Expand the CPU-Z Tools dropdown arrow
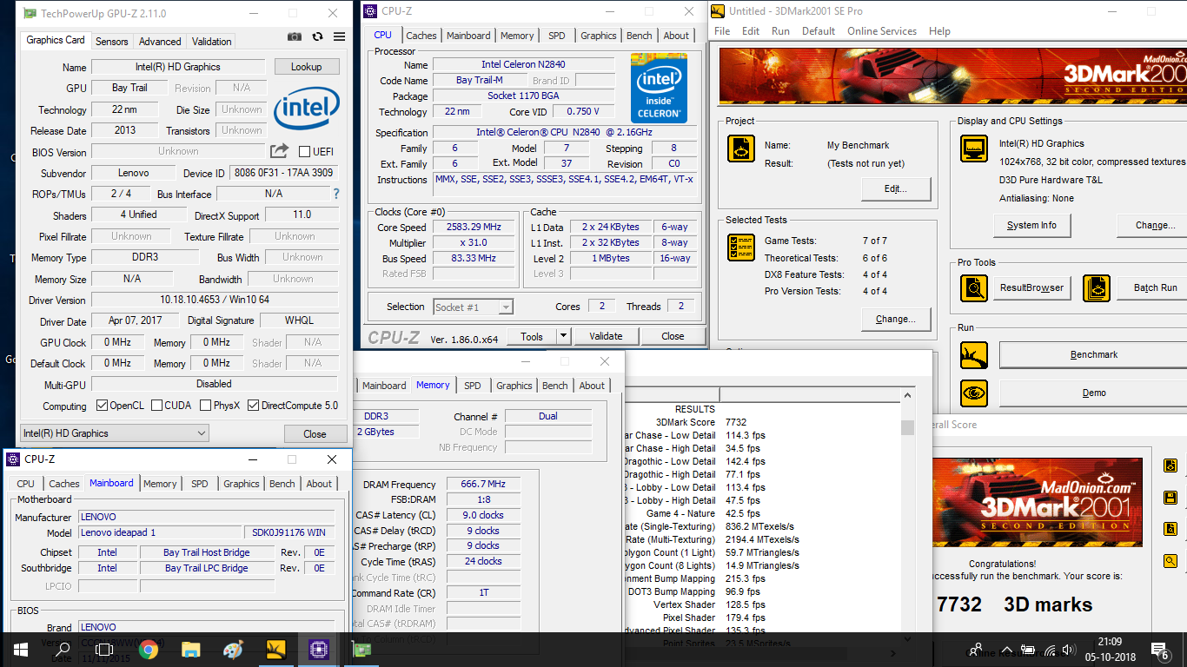1187x667 pixels. [563, 336]
